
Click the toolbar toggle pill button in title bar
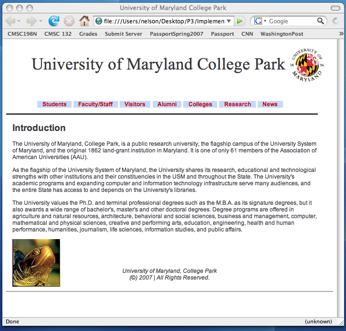[x=336, y=8]
